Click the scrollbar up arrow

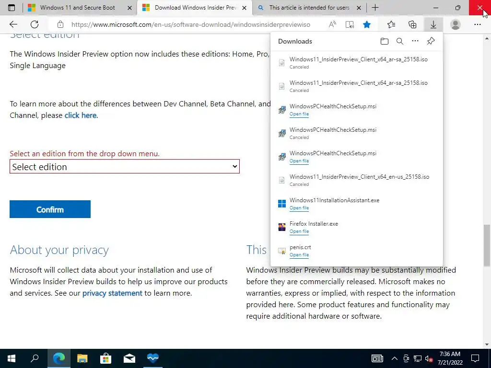(x=487, y=38)
